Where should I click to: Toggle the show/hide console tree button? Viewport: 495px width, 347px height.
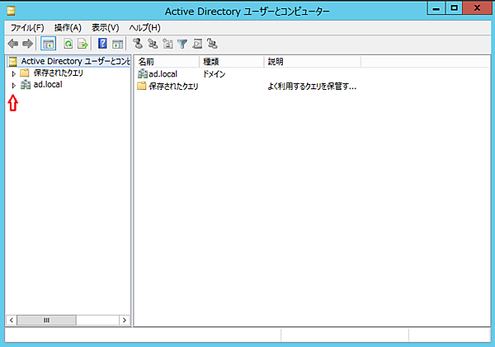[49, 44]
